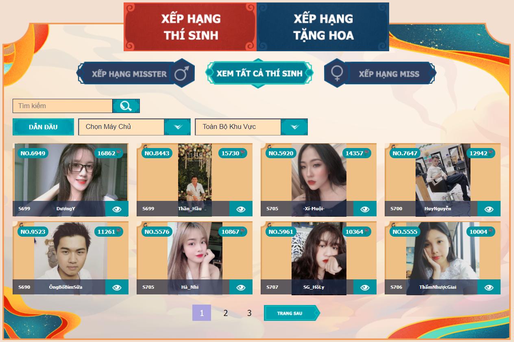This screenshot has height=342, width=514.
Task: Open the Toàn Bộ Khu Vực dropdown
Action: point(251,127)
